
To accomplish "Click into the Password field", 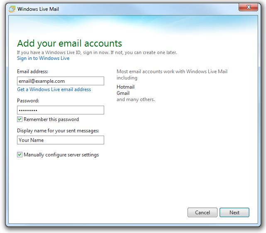I will 61,110.
